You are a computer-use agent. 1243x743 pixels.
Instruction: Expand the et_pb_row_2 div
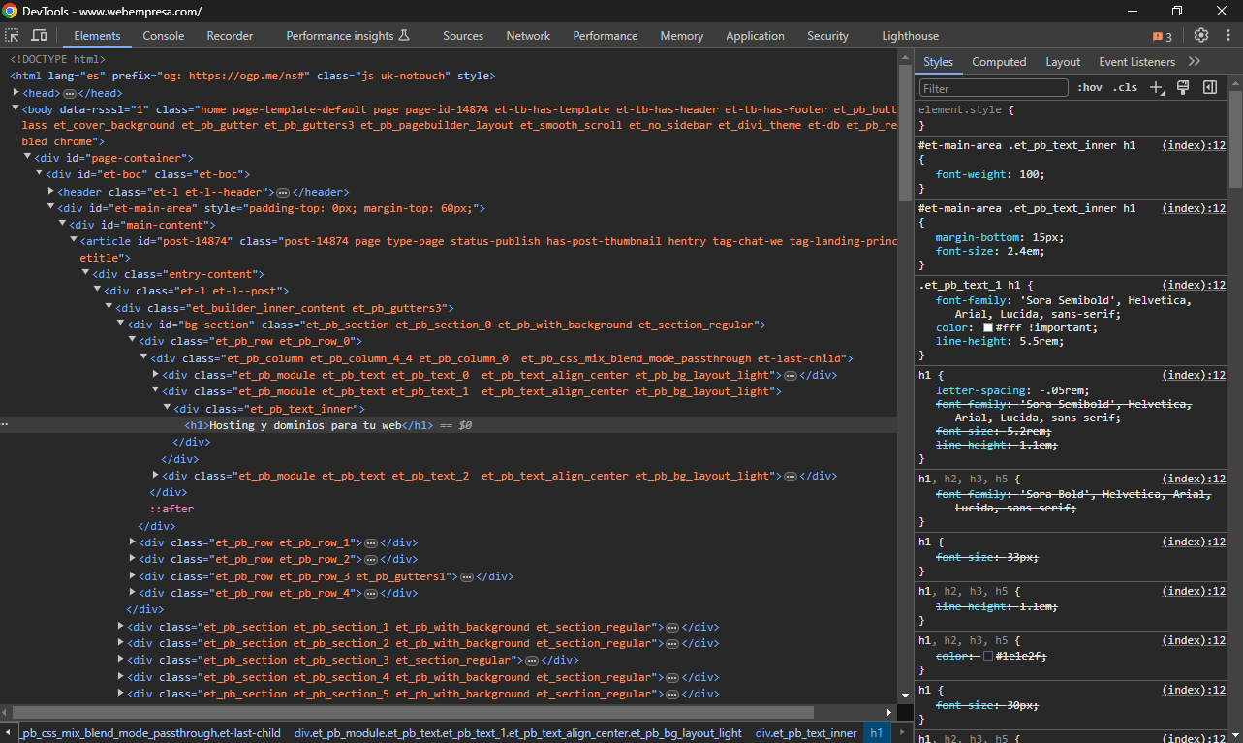(132, 559)
